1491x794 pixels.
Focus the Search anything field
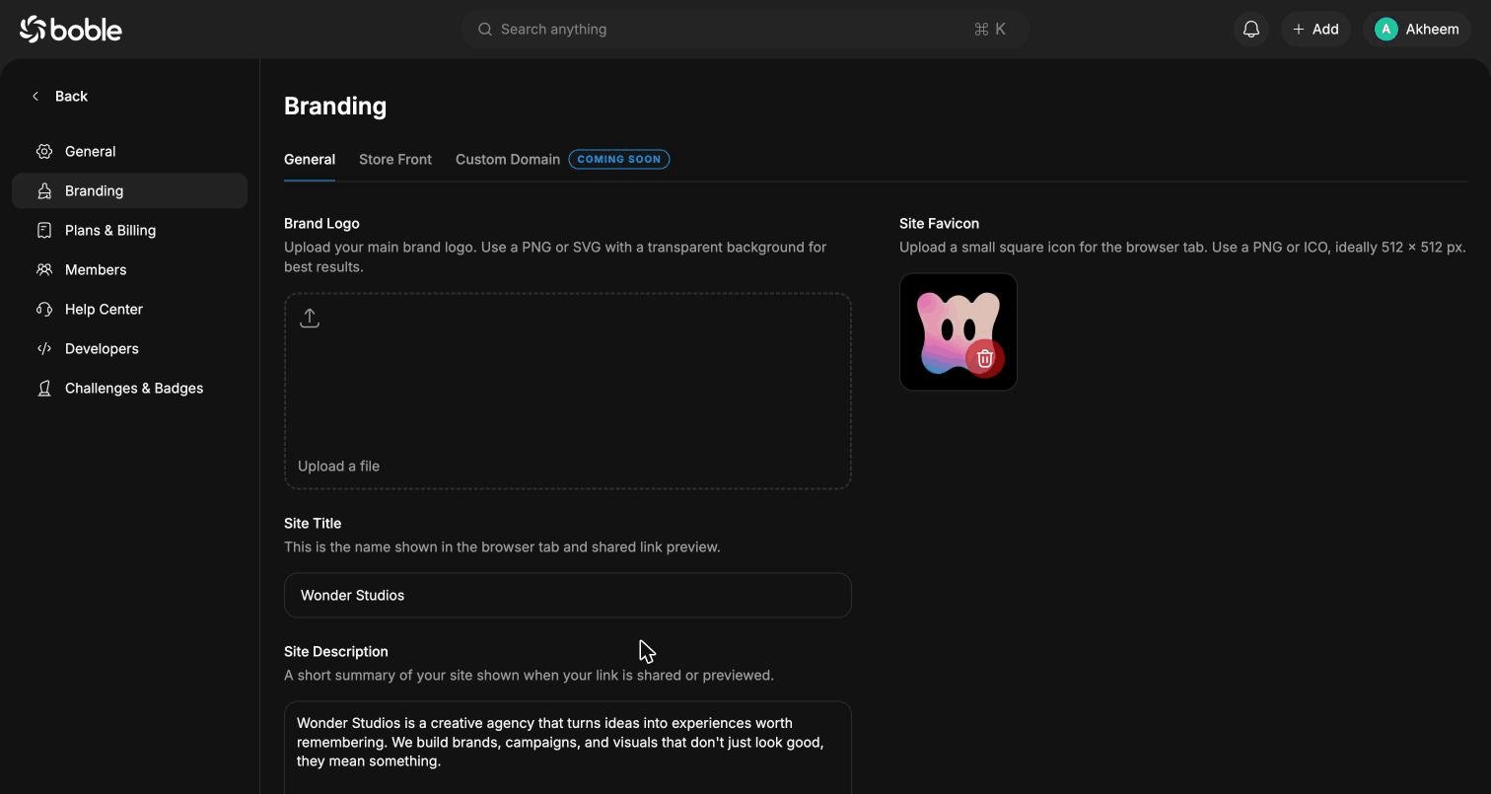click(x=745, y=30)
